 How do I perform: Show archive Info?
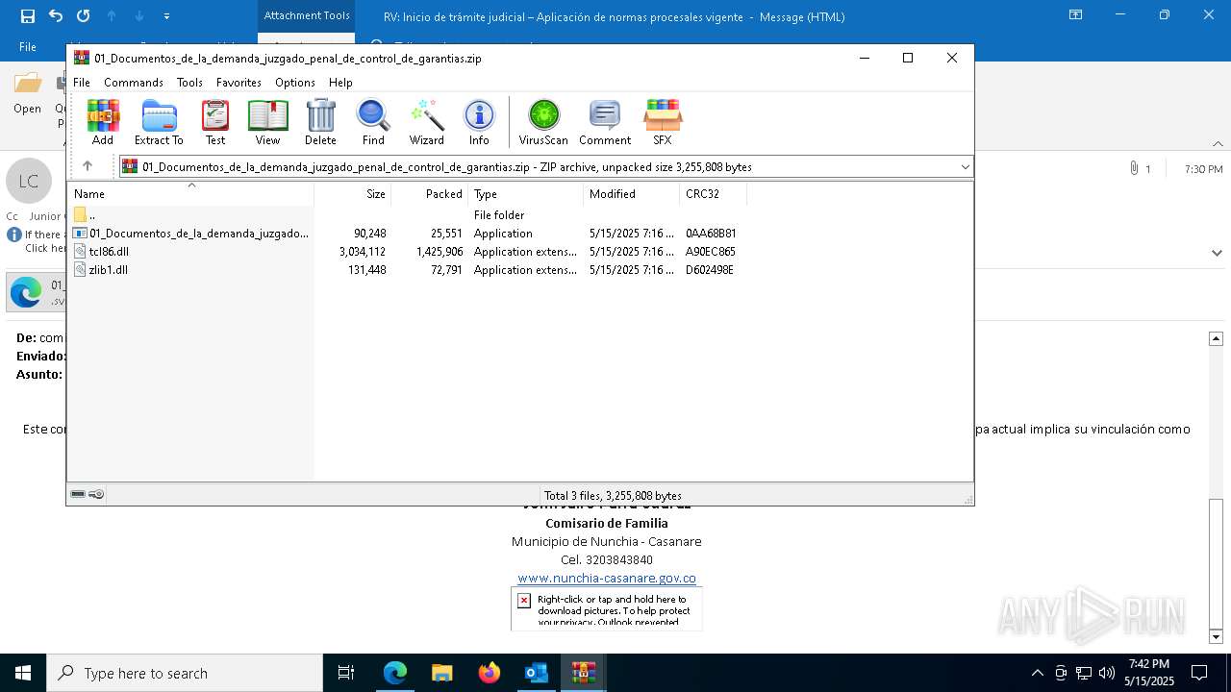pos(479,122)
